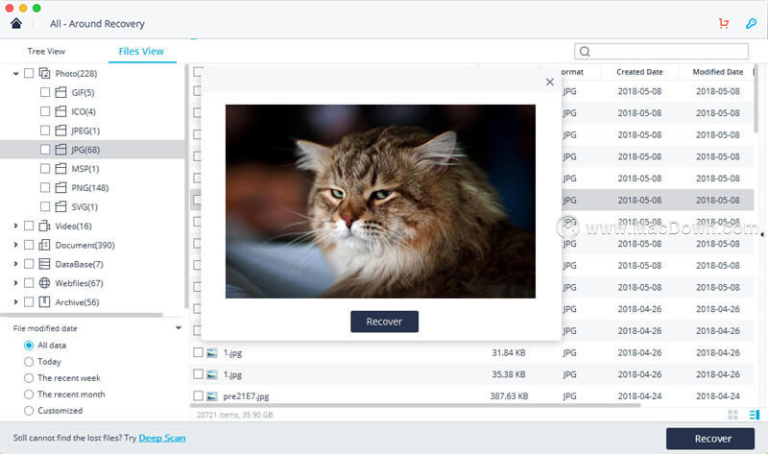Sort by the Modified Date column
768x454 pixels.
tap(717, 72)
